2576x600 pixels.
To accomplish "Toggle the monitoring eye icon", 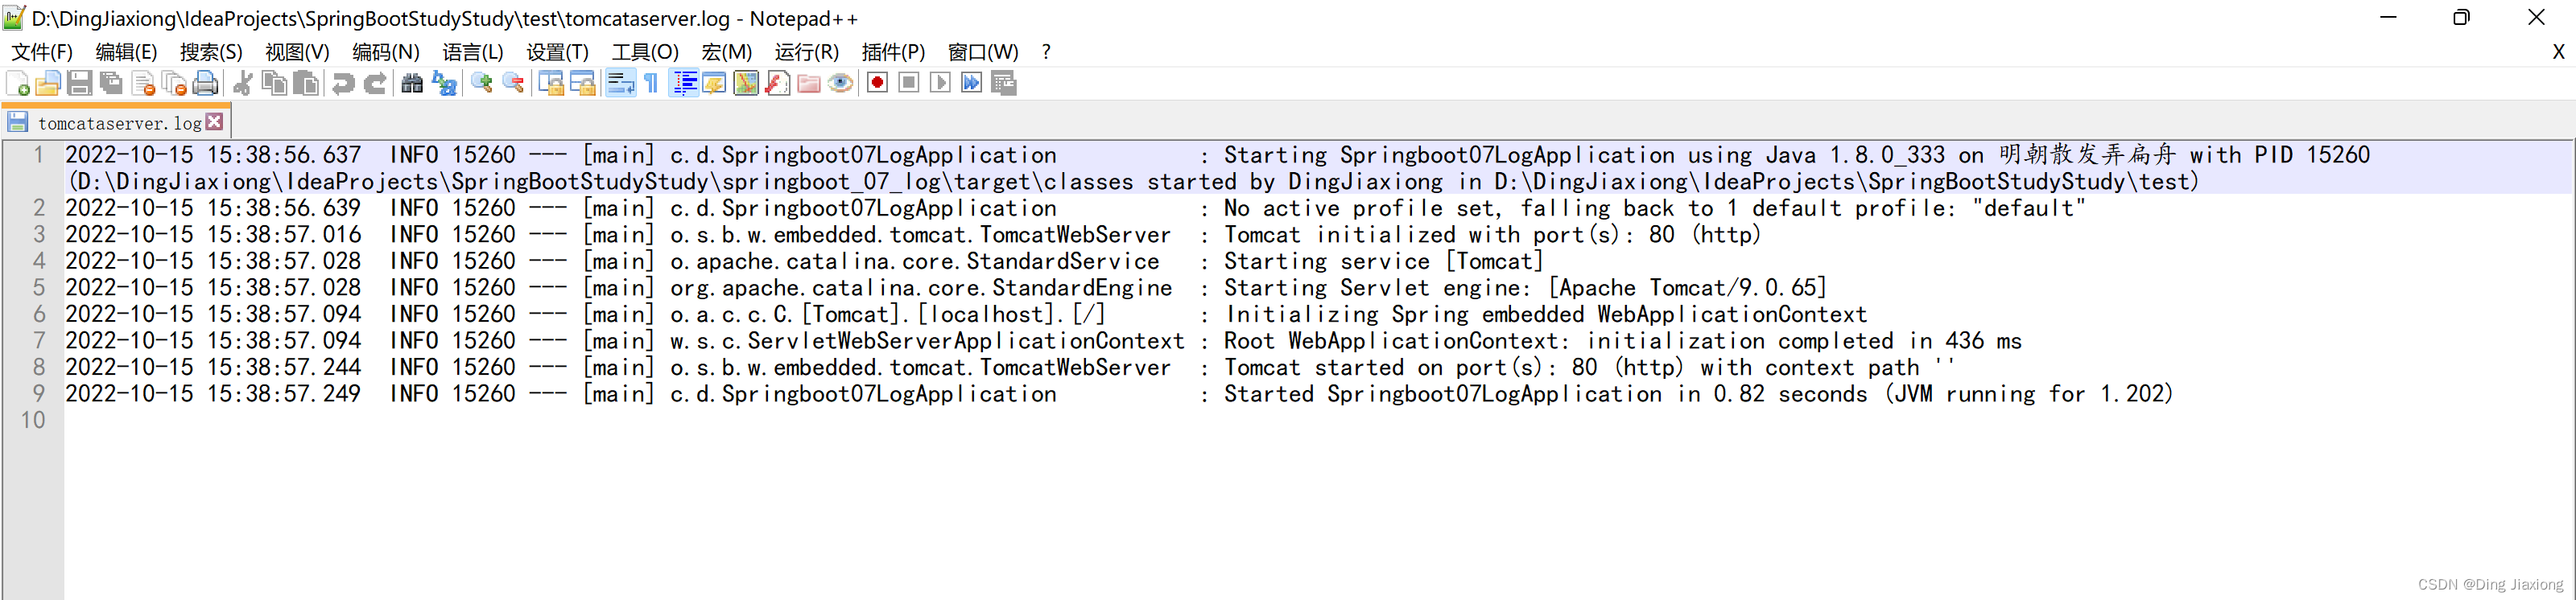I will pyautogui.click(x=840, y=84).
